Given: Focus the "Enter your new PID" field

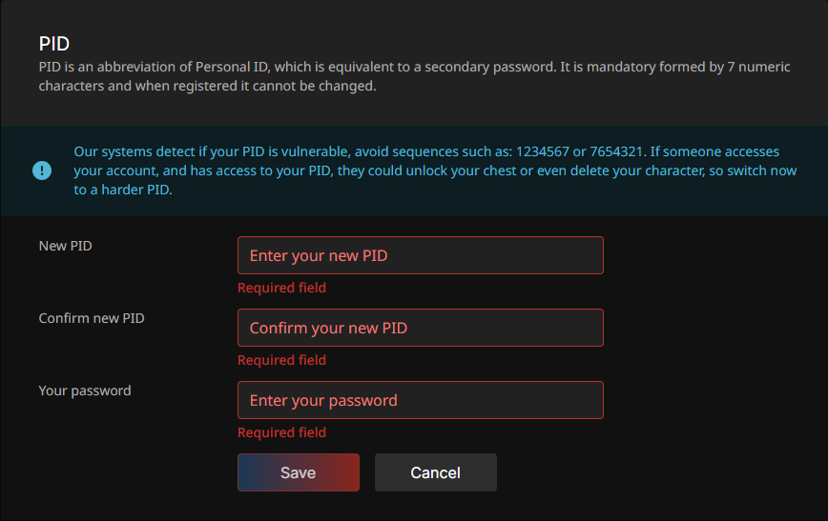Looking at the screenshot, I should click(420, 255).
